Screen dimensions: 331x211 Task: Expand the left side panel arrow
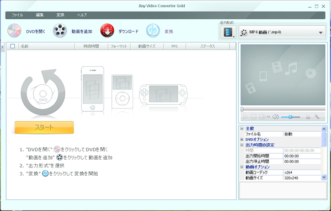2,47
